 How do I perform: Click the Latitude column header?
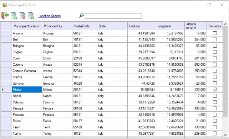142,26
